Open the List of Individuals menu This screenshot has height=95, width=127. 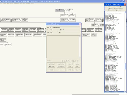pos(26,4)
